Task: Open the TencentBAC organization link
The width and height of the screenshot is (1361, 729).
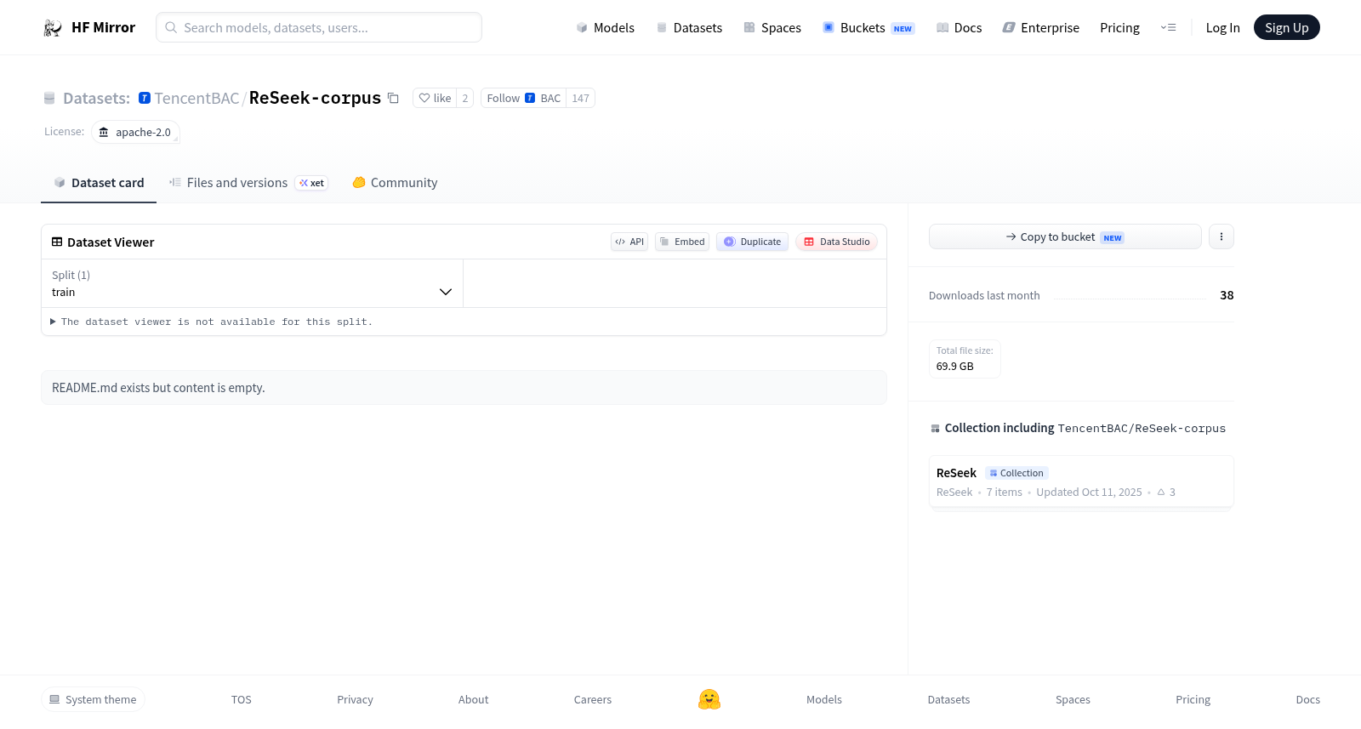Action: [x=196, y=98]
